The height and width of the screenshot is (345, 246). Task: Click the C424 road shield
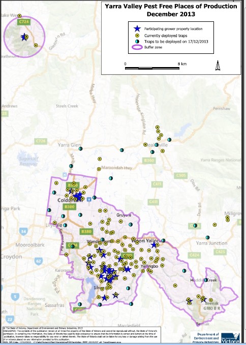coord(195,255)
